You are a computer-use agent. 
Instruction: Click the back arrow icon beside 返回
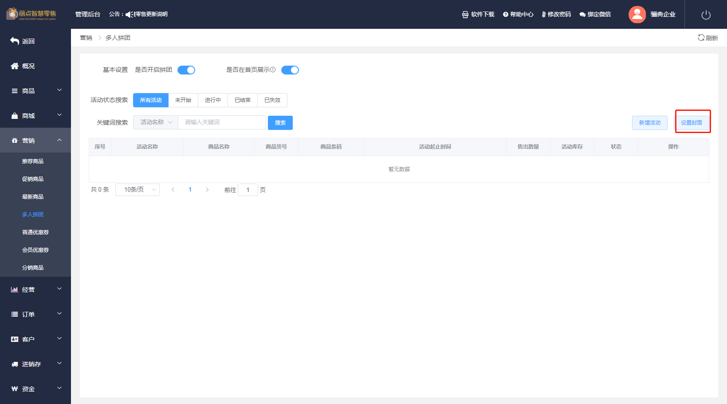click(x=14, y=41)
